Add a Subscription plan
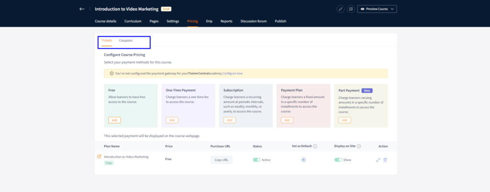490x192 pixels. (229, 120)
